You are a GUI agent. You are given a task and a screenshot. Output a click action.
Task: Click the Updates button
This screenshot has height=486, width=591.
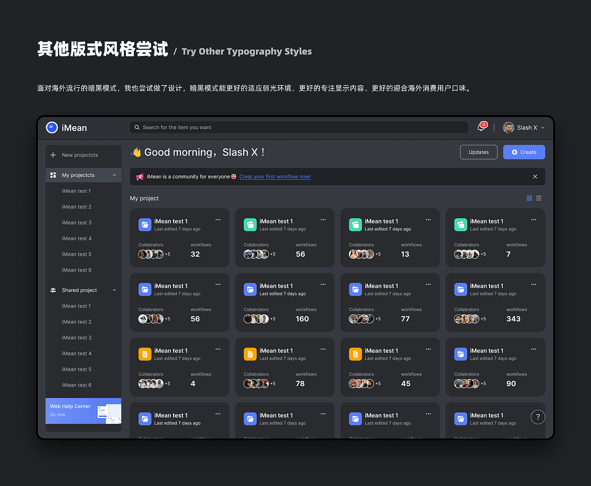tap(478, 152)
